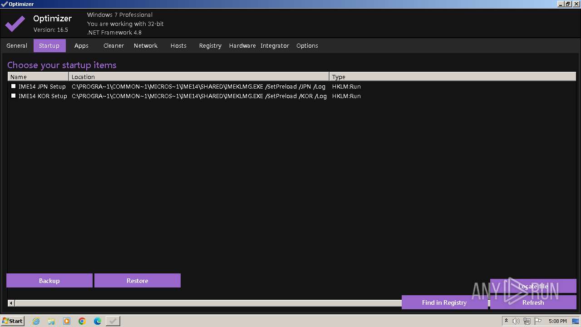Switch to the General tab

coord(17,45)
